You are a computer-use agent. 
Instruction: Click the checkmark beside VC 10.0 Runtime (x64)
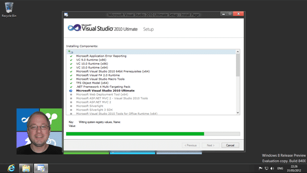click(x=71, y=68)
